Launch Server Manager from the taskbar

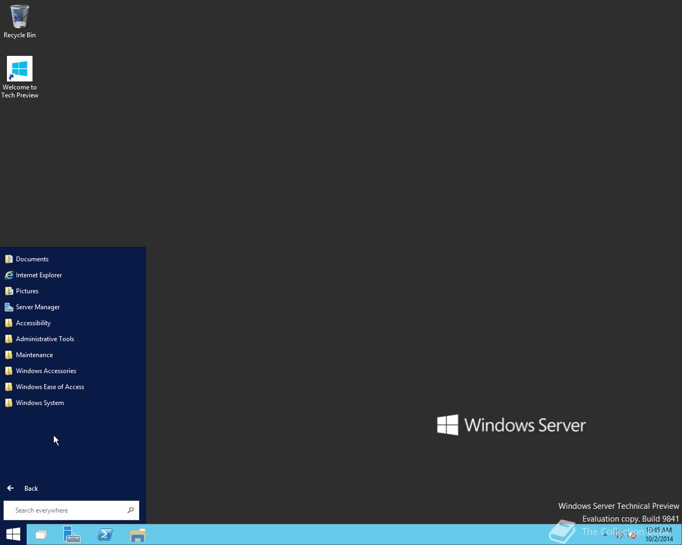[x=72, y=534]
